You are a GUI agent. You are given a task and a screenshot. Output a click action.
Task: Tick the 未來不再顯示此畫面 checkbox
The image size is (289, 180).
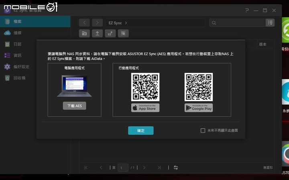(203, 131)
